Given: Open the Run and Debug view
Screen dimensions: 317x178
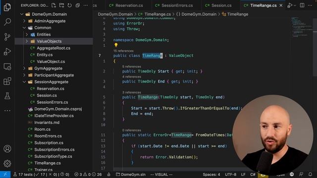Looking at the screenshot, I should [7, 51].
